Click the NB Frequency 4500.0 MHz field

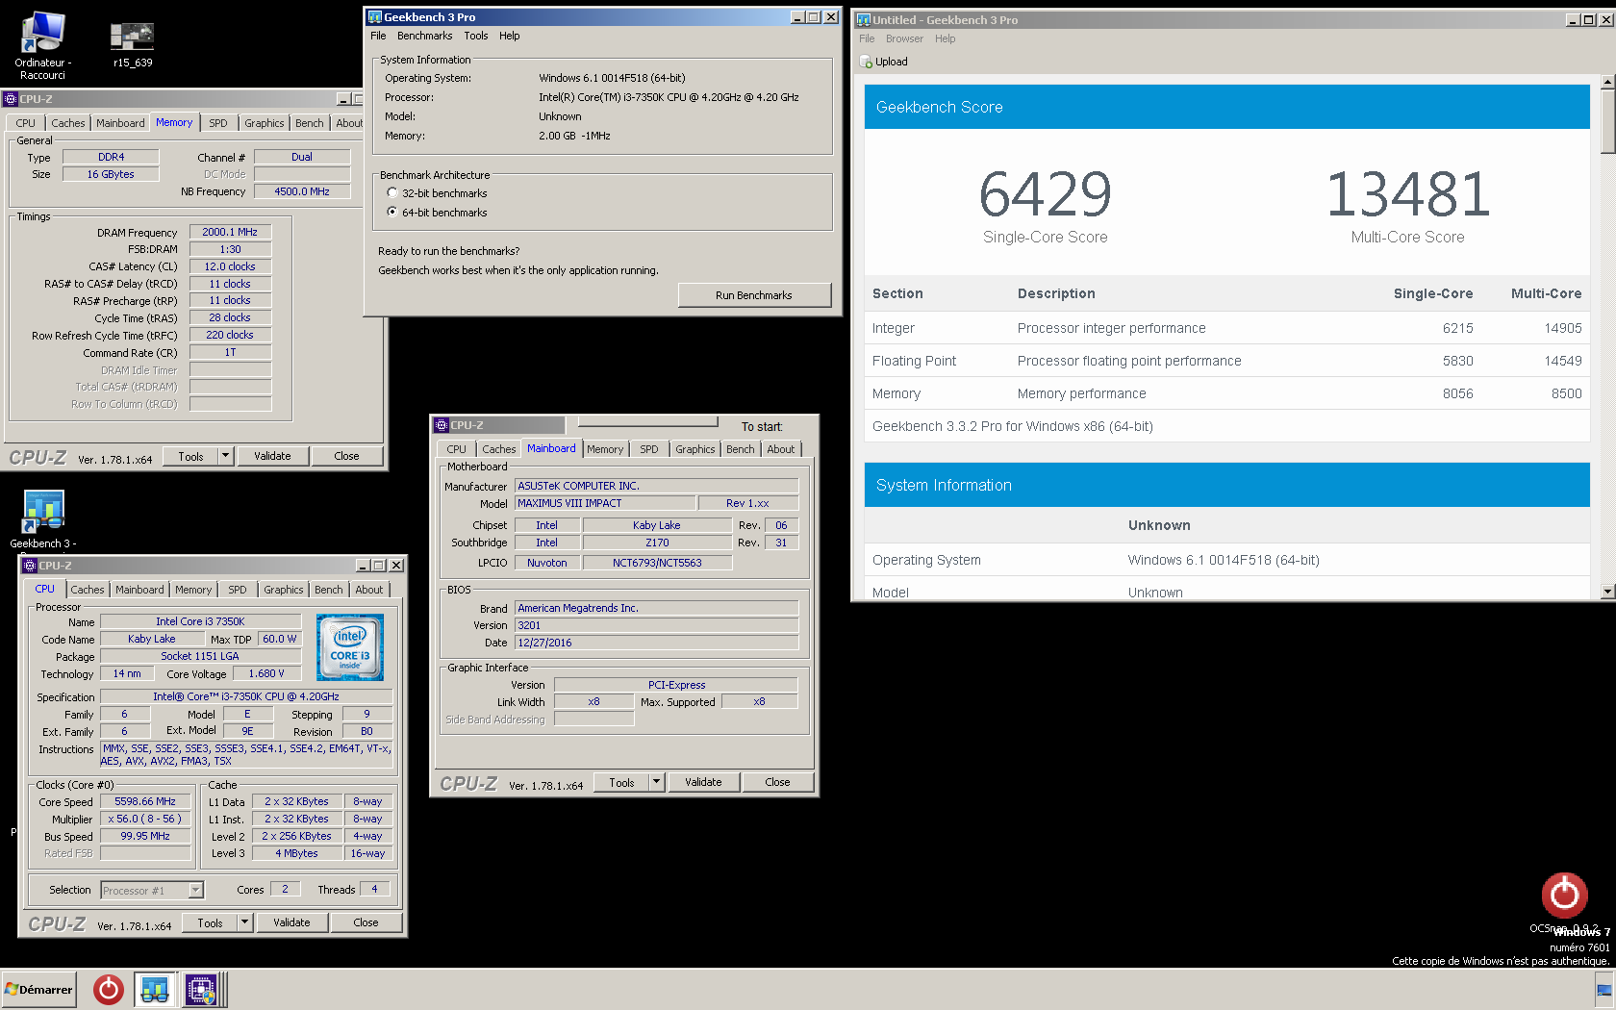tap(302, 191)
